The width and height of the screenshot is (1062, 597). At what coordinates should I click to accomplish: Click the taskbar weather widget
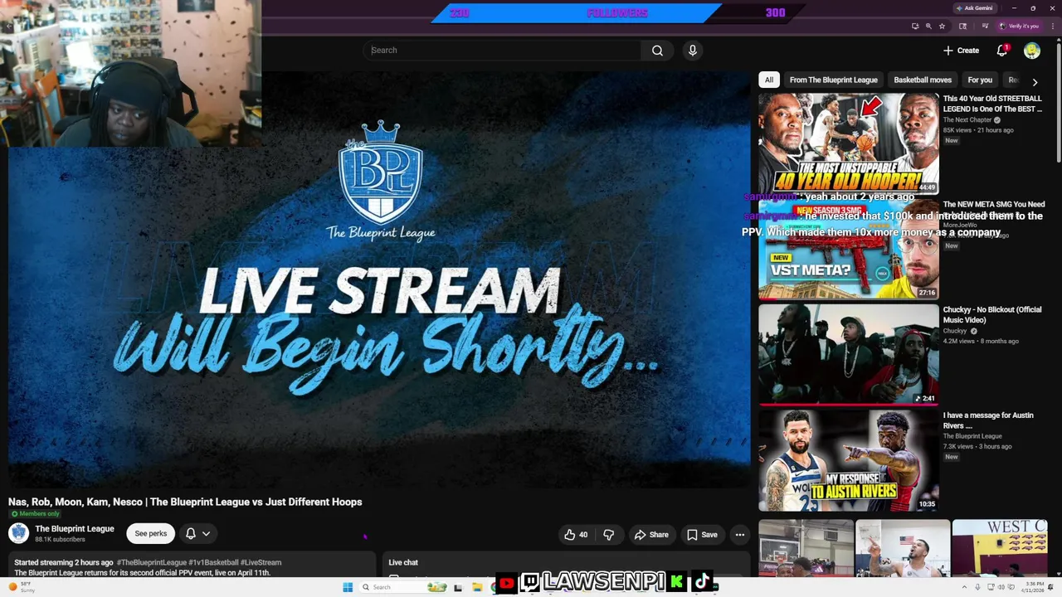pos(22,587)
